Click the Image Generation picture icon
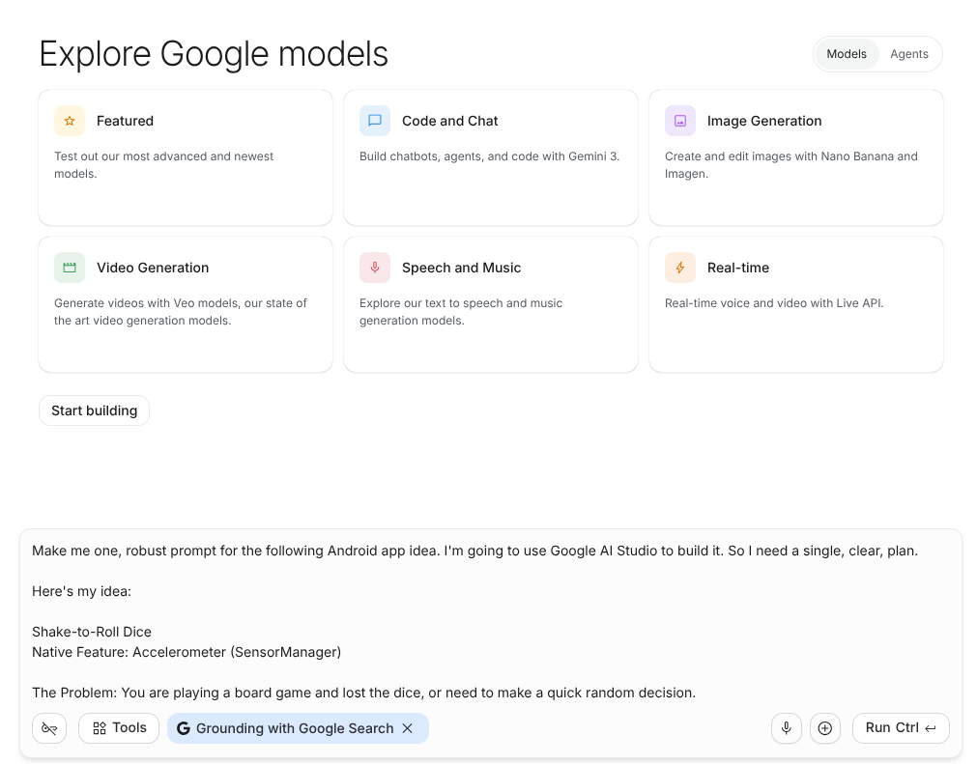 (679, 121)
